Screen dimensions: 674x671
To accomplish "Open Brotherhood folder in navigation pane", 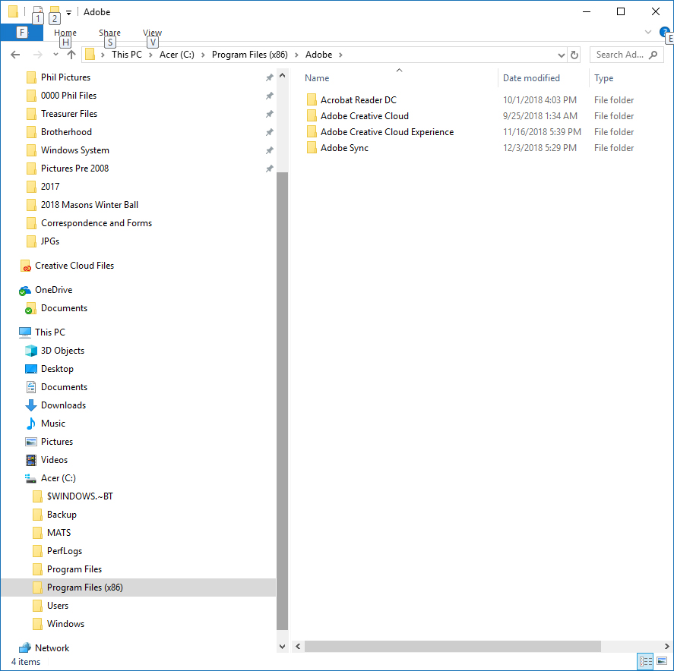I will (66, 132).
